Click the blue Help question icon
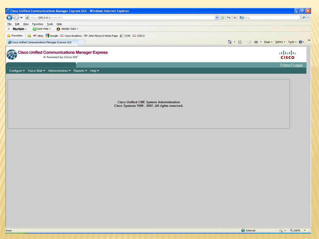Image resolution: width=319 pixels, height=239 pixels. [300, 42]
